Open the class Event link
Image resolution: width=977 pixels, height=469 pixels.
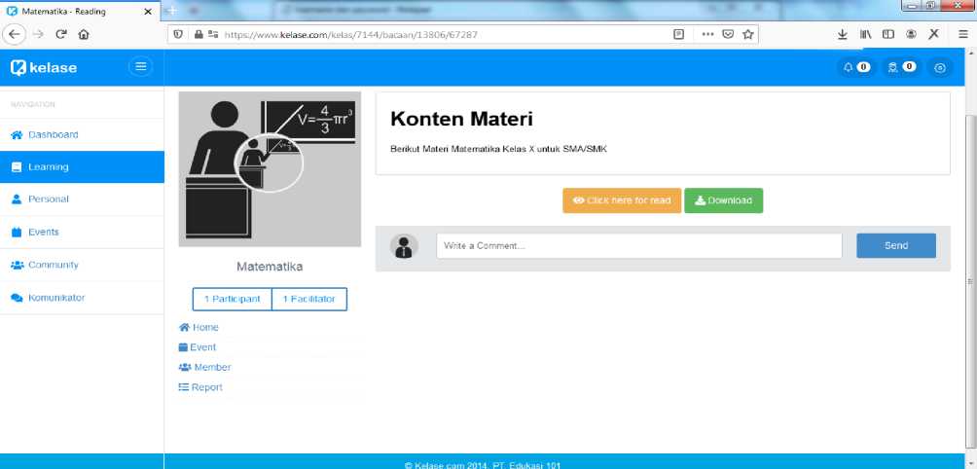[x=198, y=347]
